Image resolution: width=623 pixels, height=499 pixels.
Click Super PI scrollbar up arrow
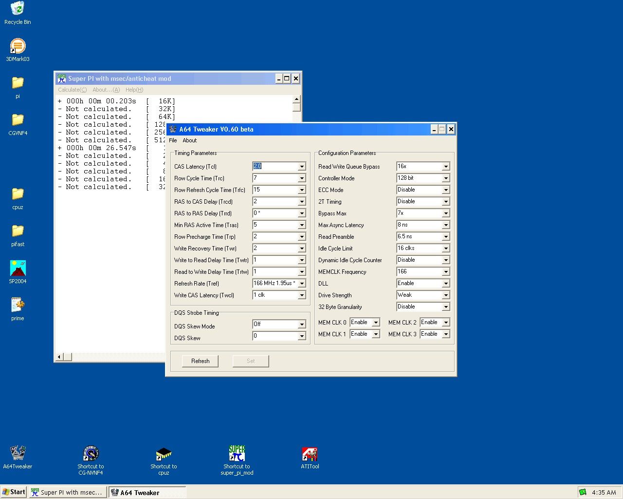296,99
